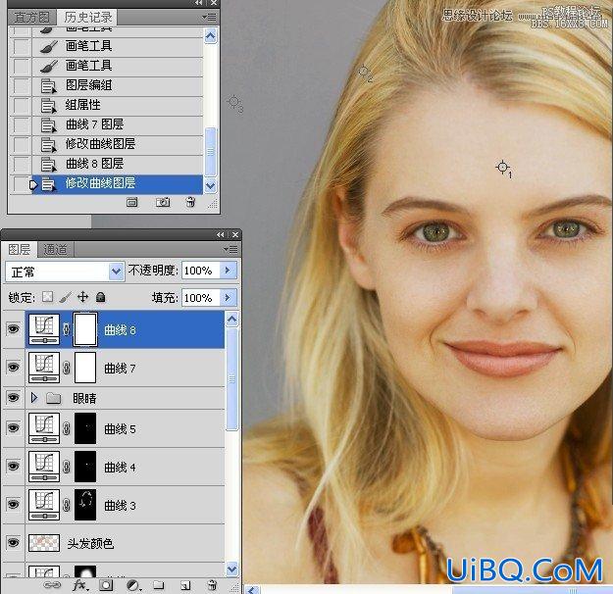Add a layer mask

(106, 585)
